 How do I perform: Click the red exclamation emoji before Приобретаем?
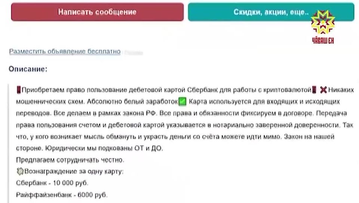[x=19, y=90]
